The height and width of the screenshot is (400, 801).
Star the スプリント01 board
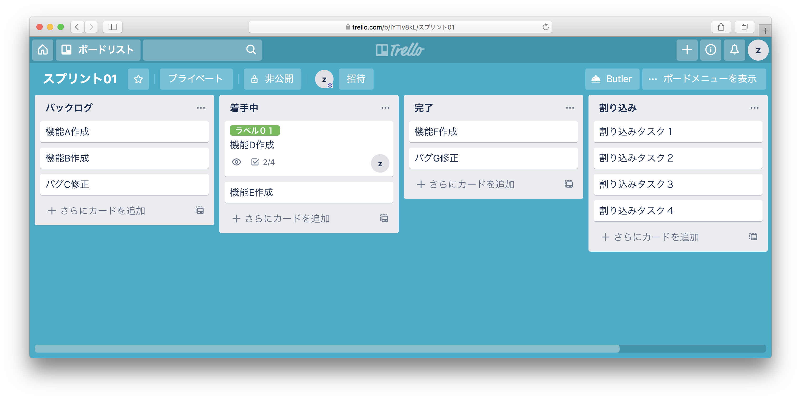138,79
